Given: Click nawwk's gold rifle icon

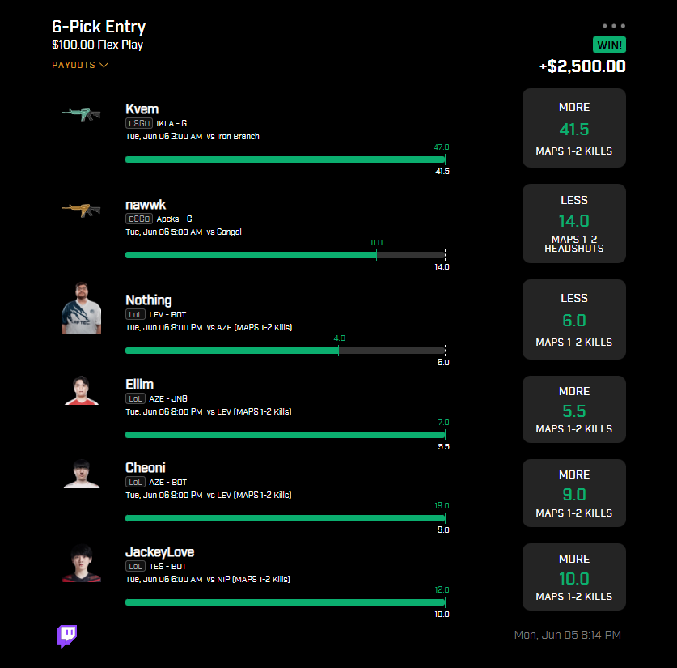Looking at the screenshot, I should click(x=82, y=210).
